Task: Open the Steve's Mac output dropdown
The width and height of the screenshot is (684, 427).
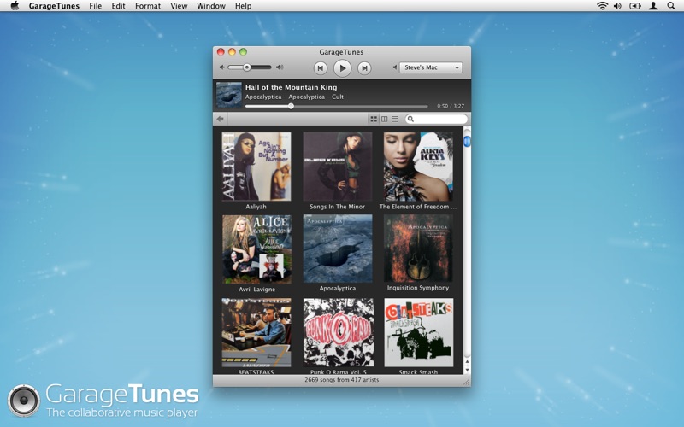Action: [x=432, y=67]
